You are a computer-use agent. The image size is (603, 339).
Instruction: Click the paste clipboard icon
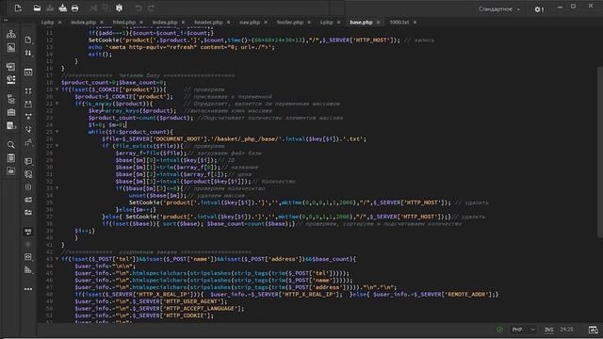tap(120, 8)
